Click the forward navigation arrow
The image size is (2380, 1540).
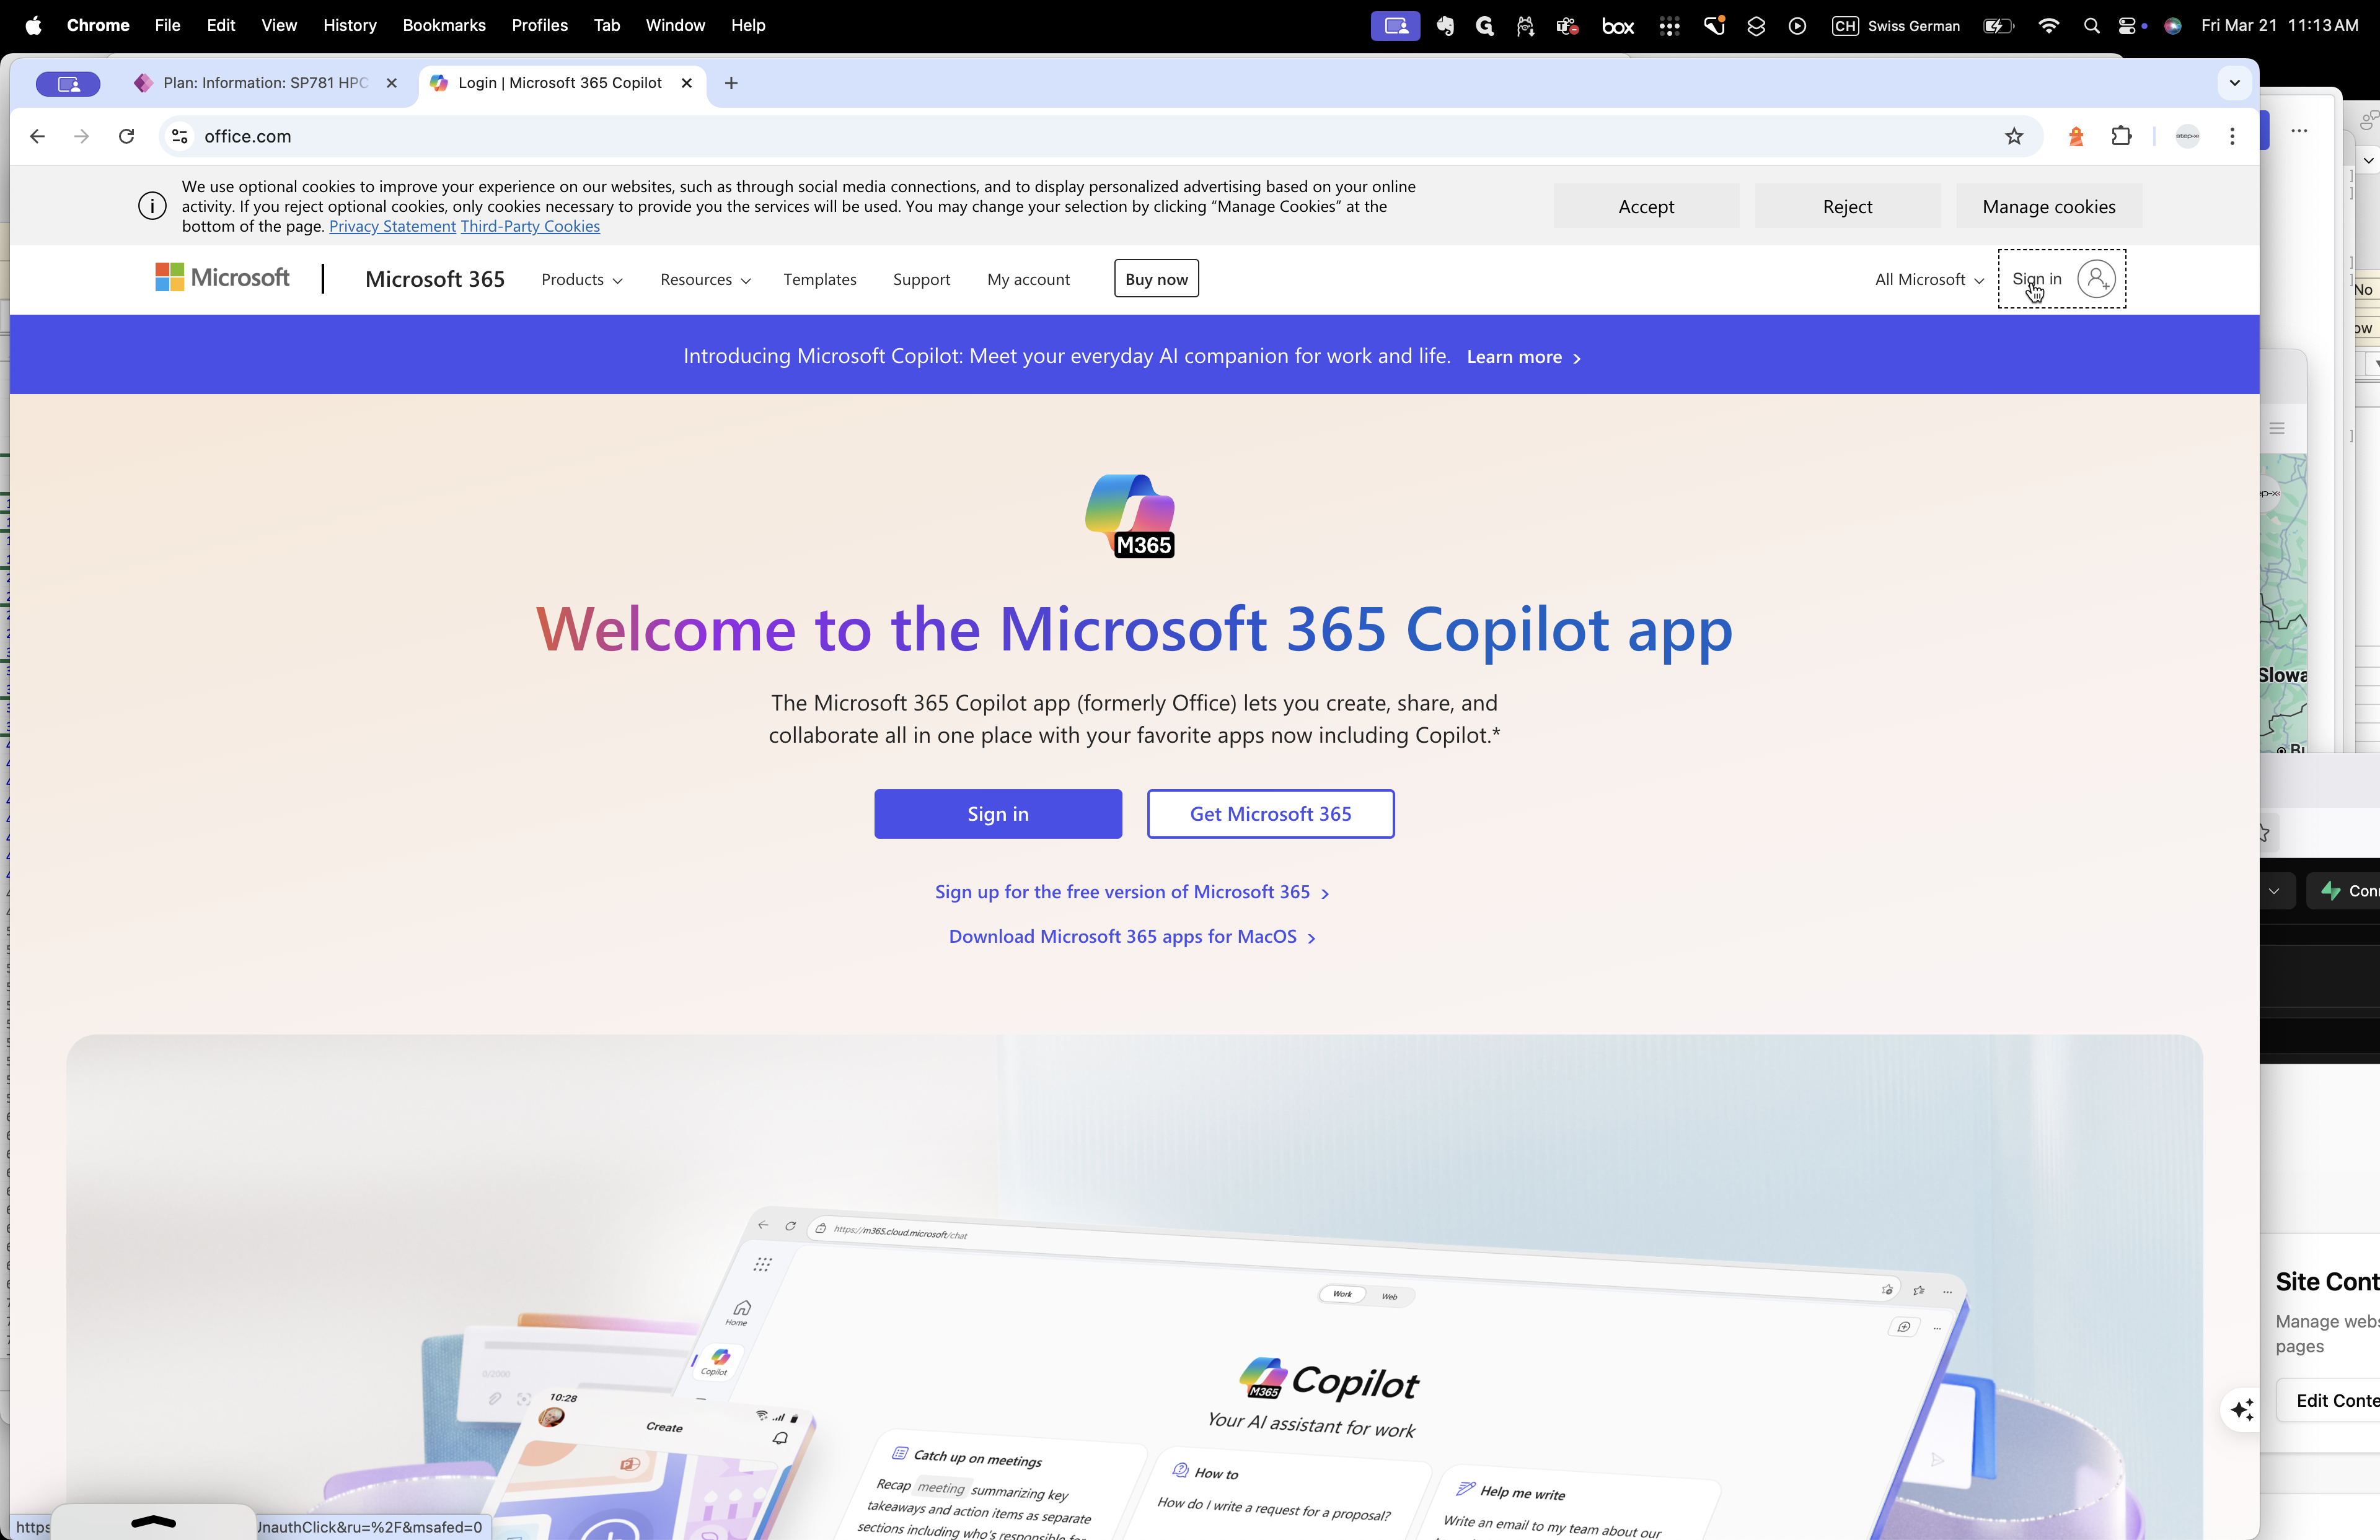81,136
